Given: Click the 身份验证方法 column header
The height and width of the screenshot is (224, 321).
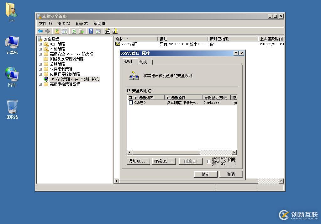Looking at the screenshot, I should coord(216,98).
